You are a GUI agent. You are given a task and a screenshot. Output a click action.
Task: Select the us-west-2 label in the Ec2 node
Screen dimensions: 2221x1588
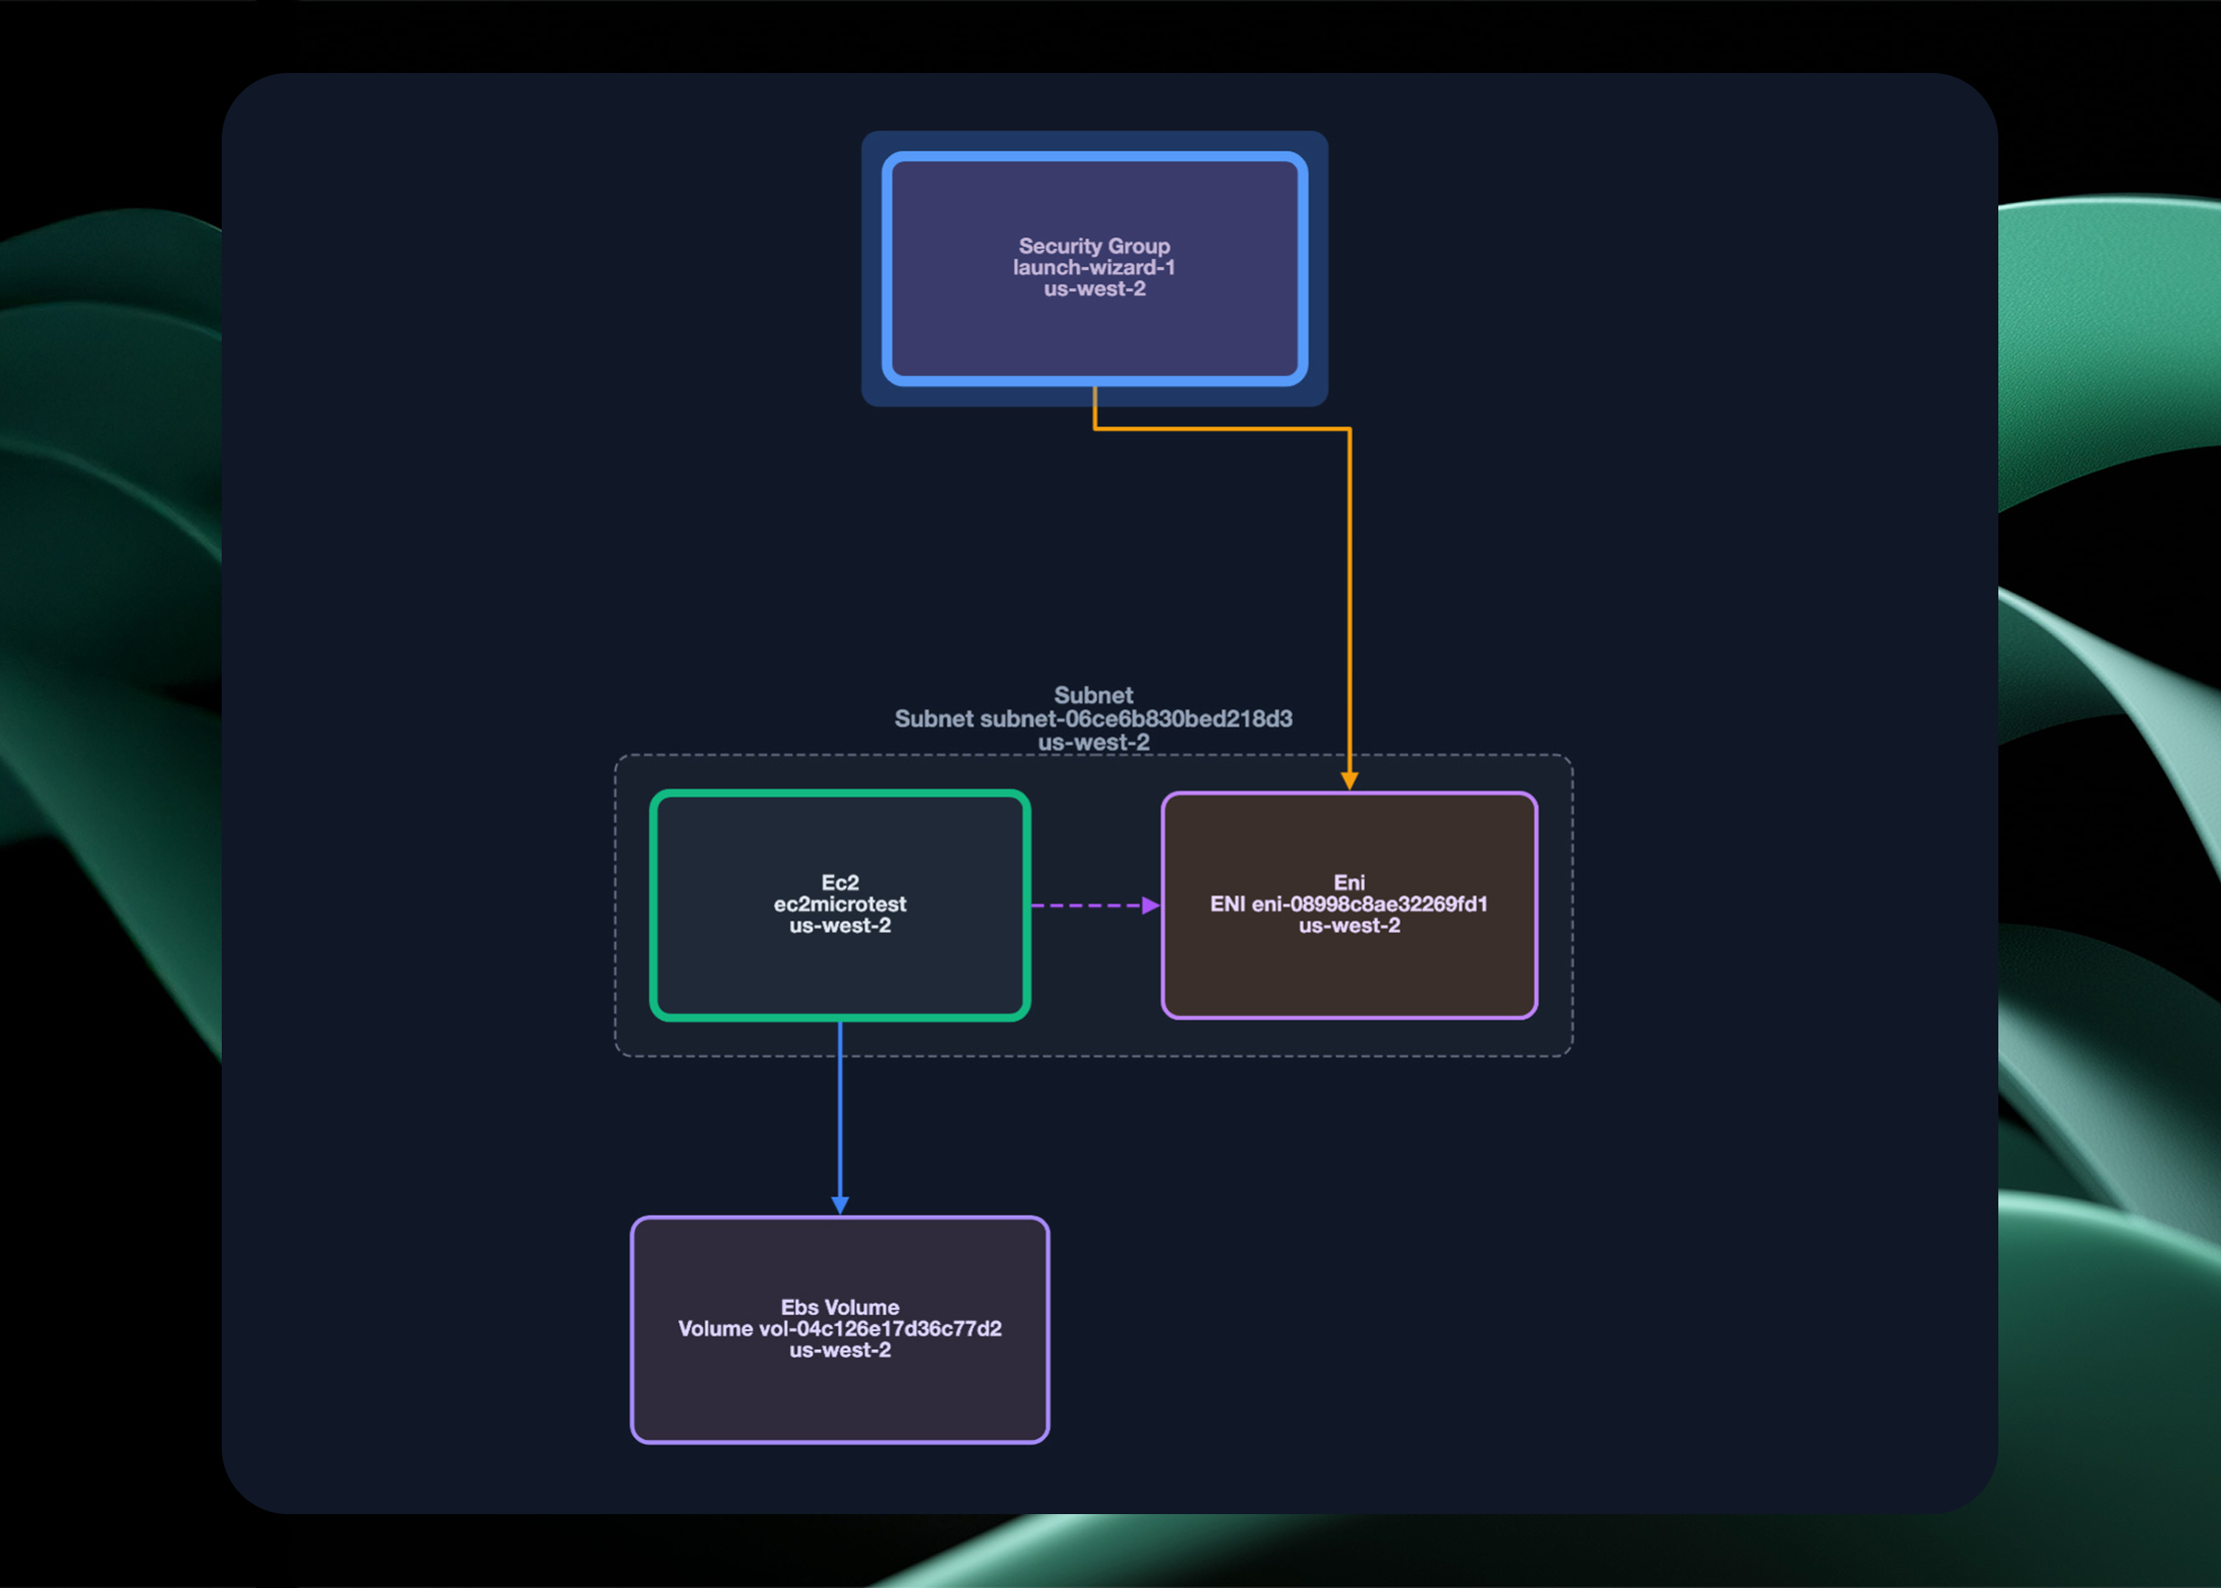click(x=839, y=926)
